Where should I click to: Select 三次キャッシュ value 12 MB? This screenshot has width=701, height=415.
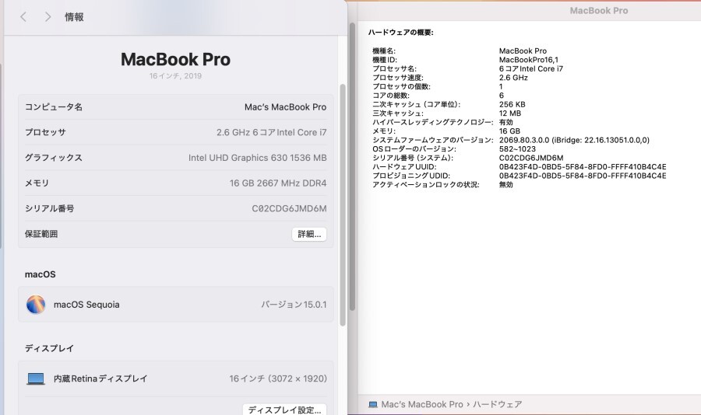point(510,113)
